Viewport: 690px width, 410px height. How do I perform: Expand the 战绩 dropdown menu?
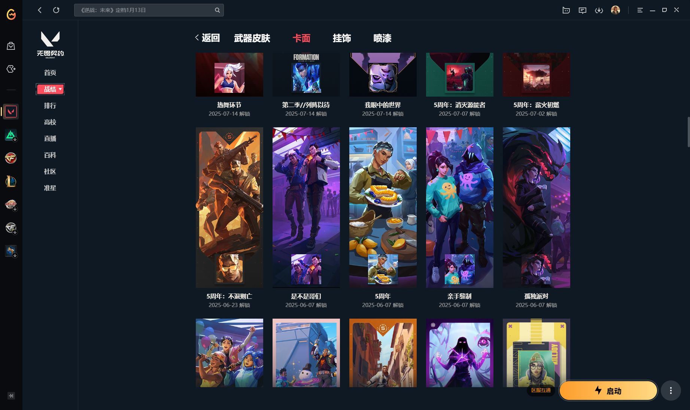(x=60, y=89)
